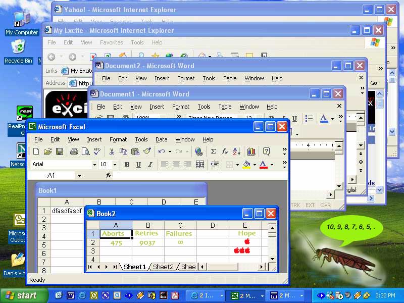Click the AutoSum sigma icon in Excel
404x303 pixels.
point(213,151)
